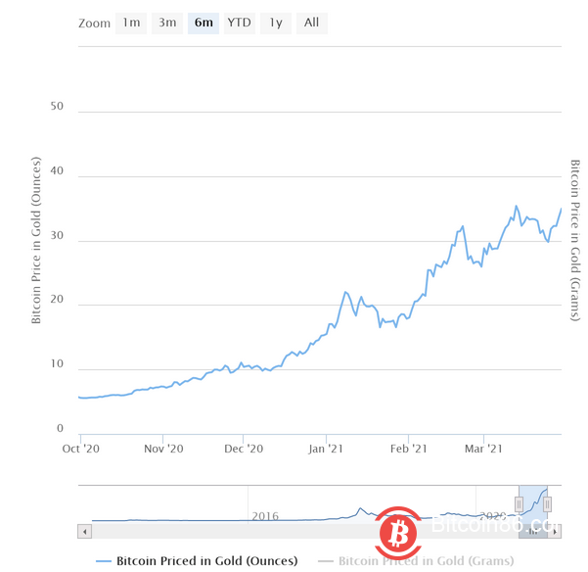Click the Oct '20 axis label
The height and width of the screenshot is (572, 588).
click(x=81, y=450)
